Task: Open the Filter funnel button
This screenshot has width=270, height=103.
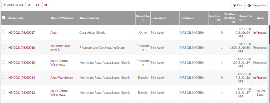Action: coord(238,6)
